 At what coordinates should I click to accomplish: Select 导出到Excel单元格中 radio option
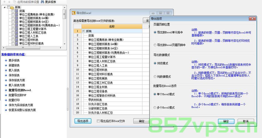pos(155,32)
